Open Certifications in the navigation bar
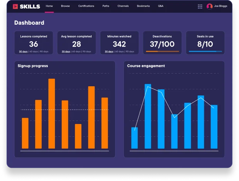239x181 pixels. [86, 6]
